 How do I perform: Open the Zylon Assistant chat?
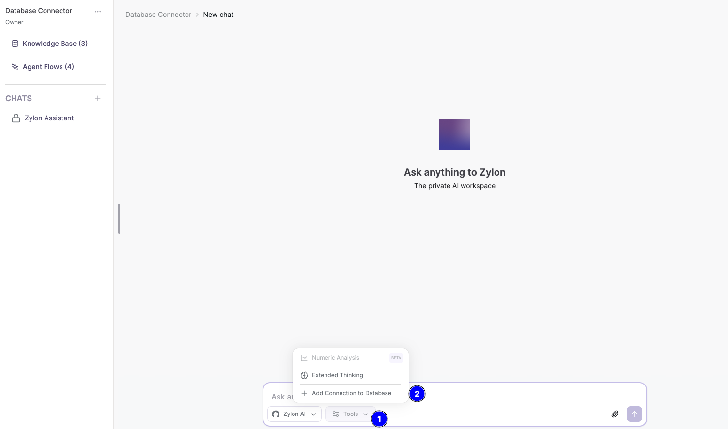[49, 118]
